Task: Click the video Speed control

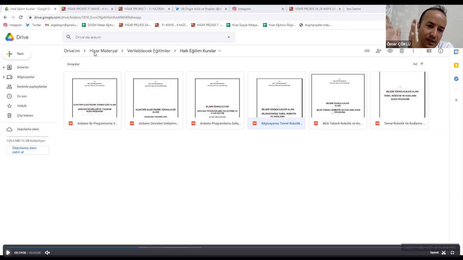Action: (434, 253)
